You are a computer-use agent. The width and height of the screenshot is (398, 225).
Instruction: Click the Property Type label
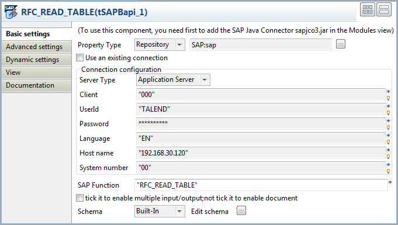click(99, 45)
